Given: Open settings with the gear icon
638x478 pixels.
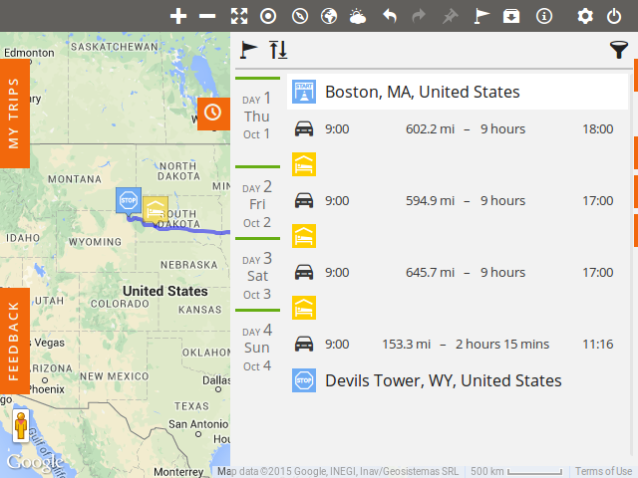Looking at the screenshot, I should [585, 16].
